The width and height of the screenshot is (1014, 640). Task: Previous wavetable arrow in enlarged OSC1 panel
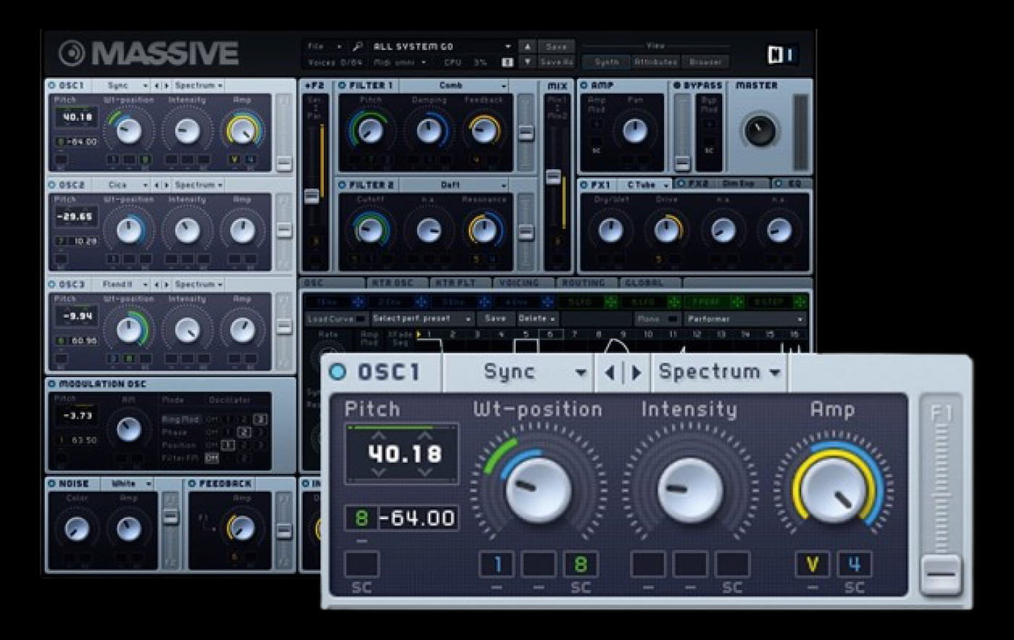[x=609, y=373]
